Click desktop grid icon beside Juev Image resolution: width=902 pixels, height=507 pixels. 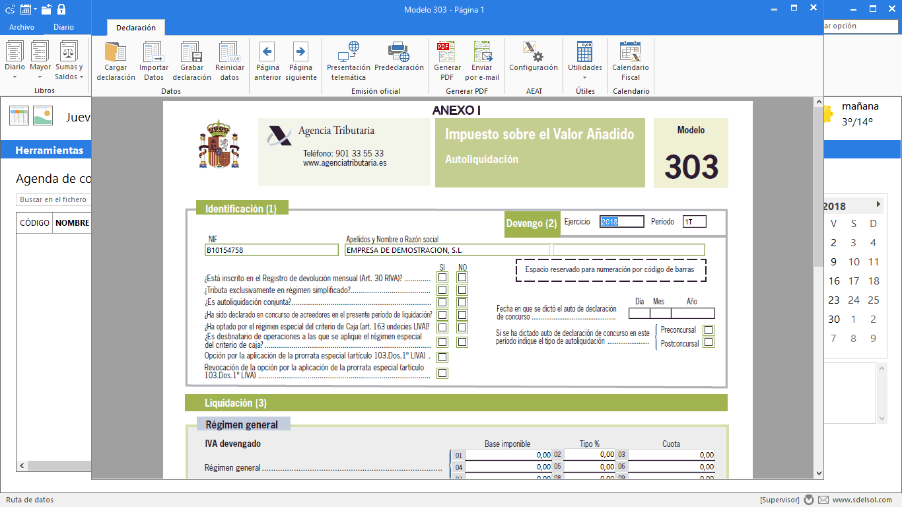pos(19,116)
